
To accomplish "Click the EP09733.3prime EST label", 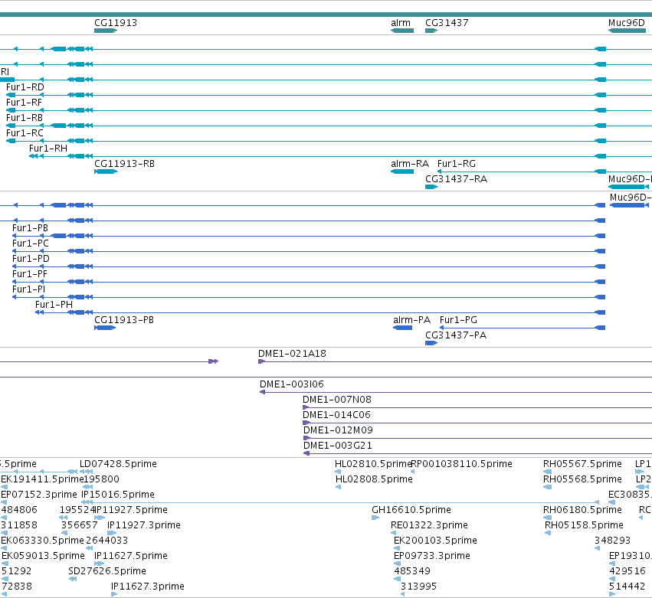I will pos(432,556).
